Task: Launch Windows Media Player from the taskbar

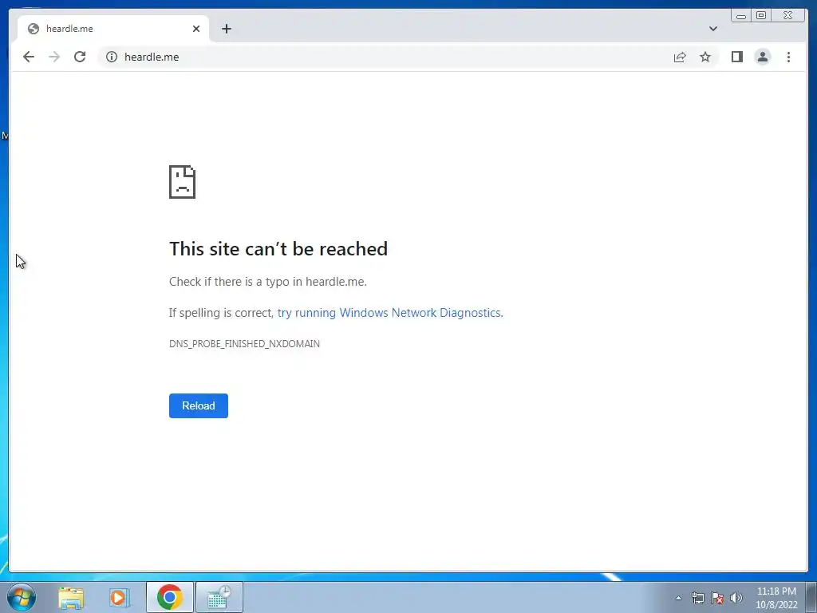Action: tap(120, 597)
